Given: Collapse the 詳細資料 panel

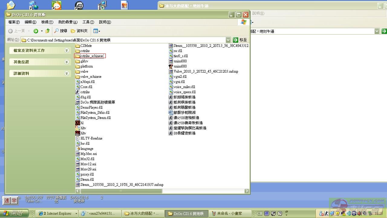Looking at the screenshot, I should tap(67, 74).
